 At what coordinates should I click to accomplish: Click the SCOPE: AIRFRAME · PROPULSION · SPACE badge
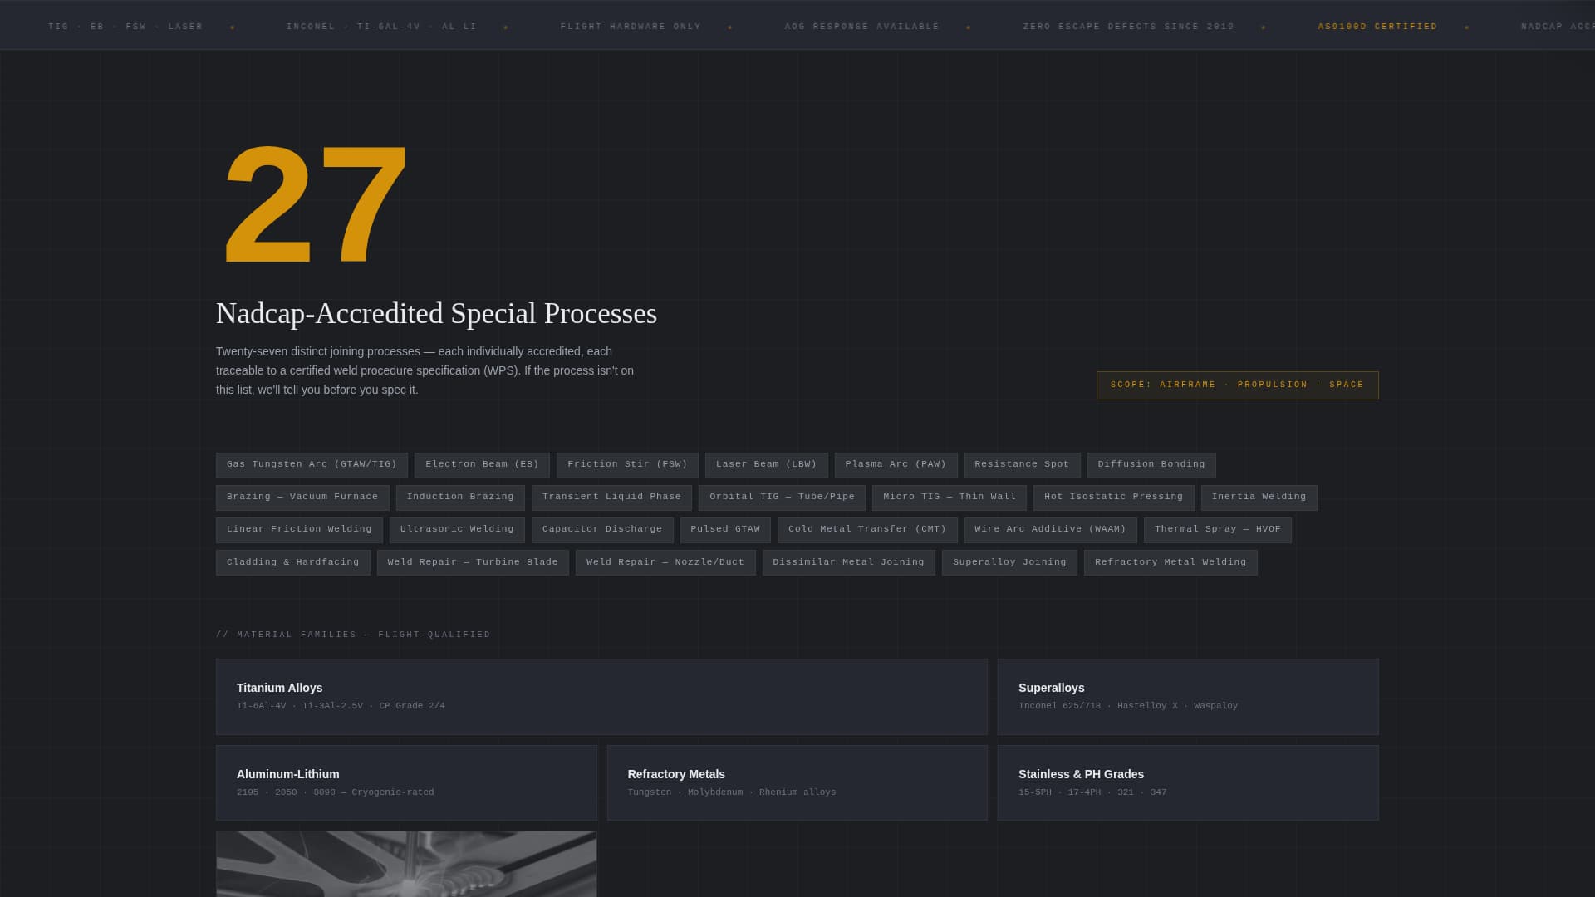(x=1237, y=385)
